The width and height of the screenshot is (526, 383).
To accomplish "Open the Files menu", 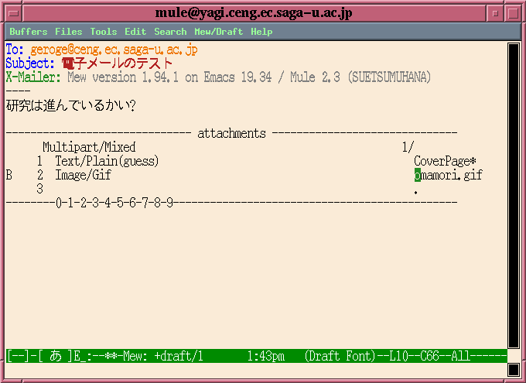I will [69, 32].
